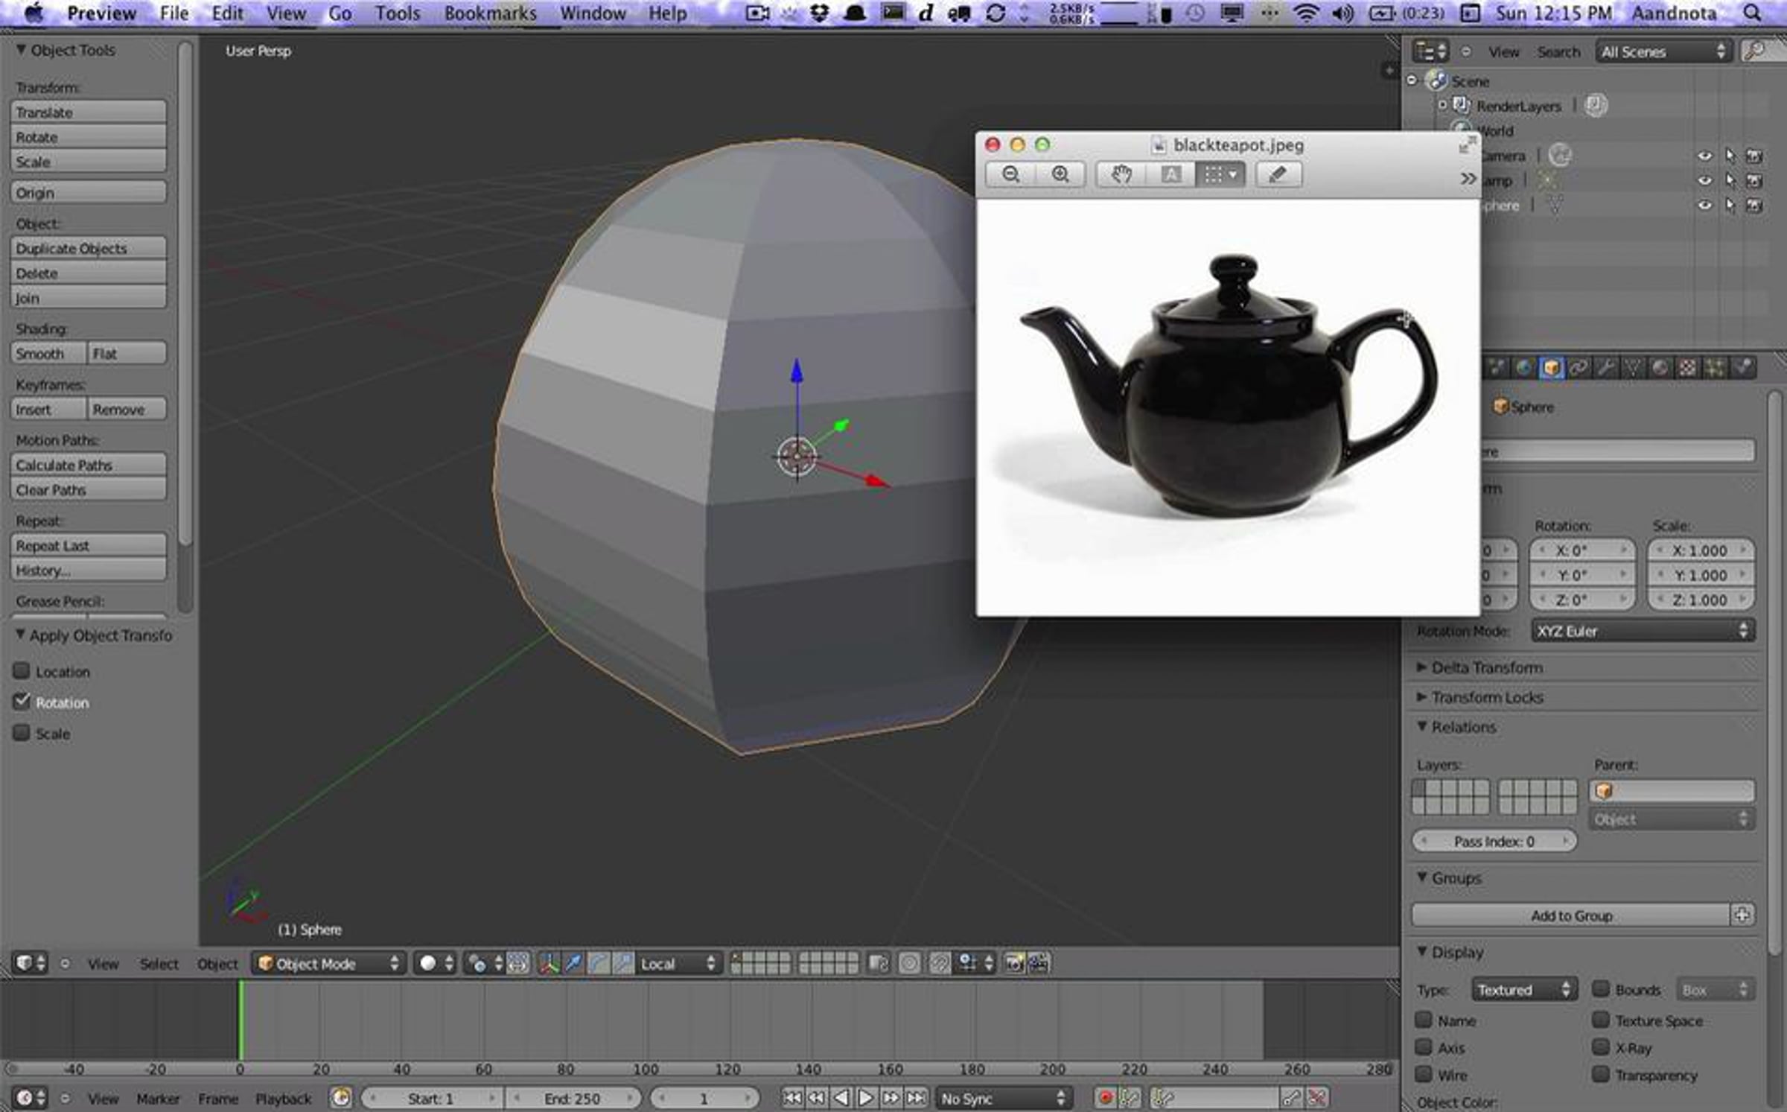Click the red record auto-keyframe button
The image size is (1787, 1112).
coord(1105,1098)
